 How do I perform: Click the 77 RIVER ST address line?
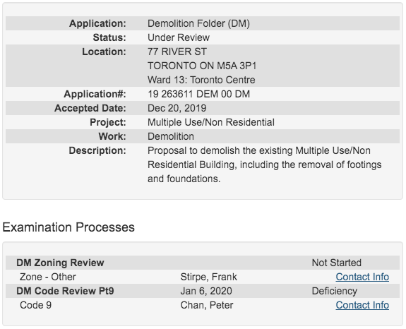[x=177, y=52]
